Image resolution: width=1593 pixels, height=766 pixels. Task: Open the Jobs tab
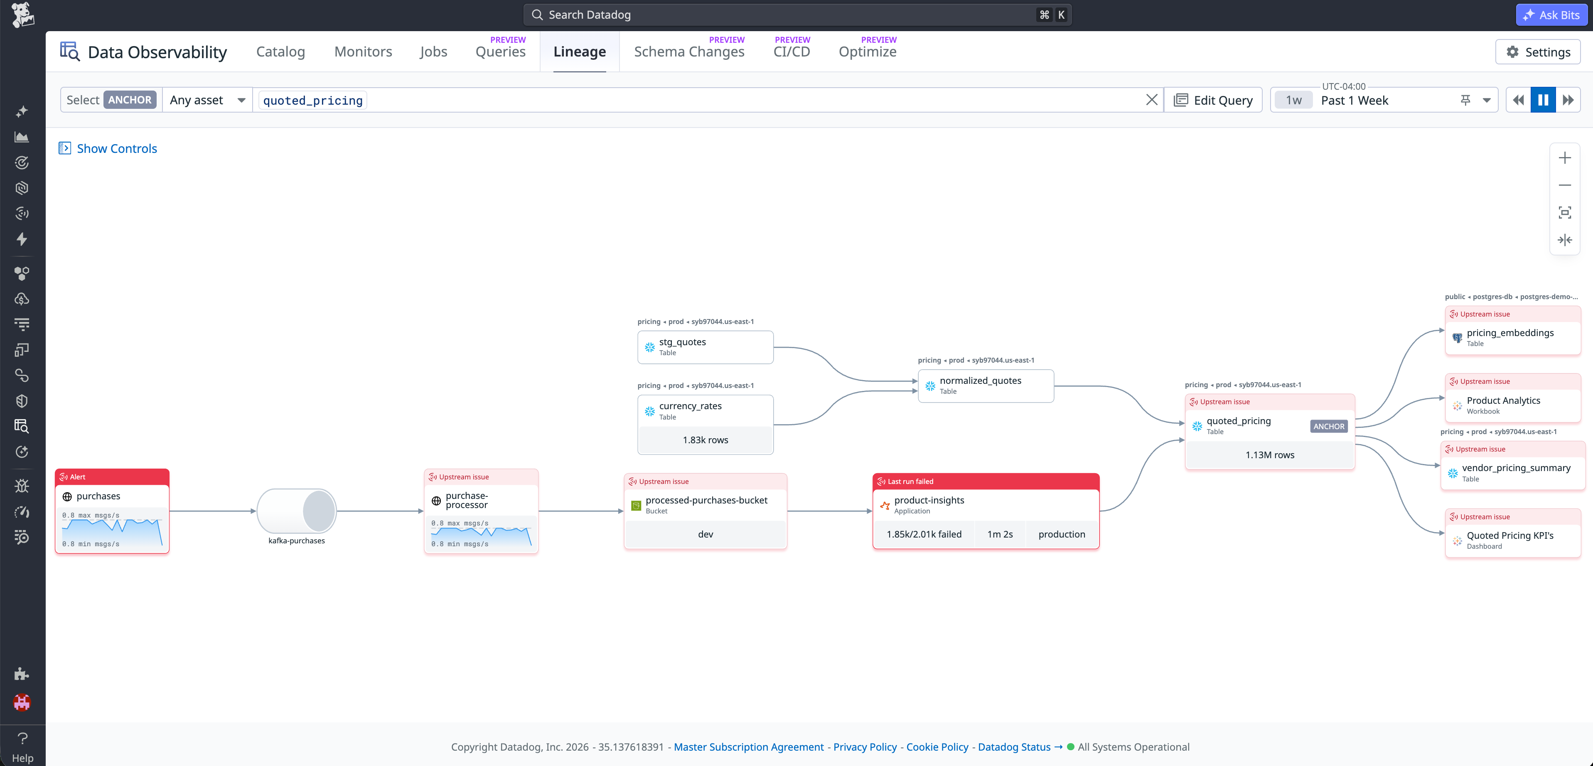click(x=433, y=52)
